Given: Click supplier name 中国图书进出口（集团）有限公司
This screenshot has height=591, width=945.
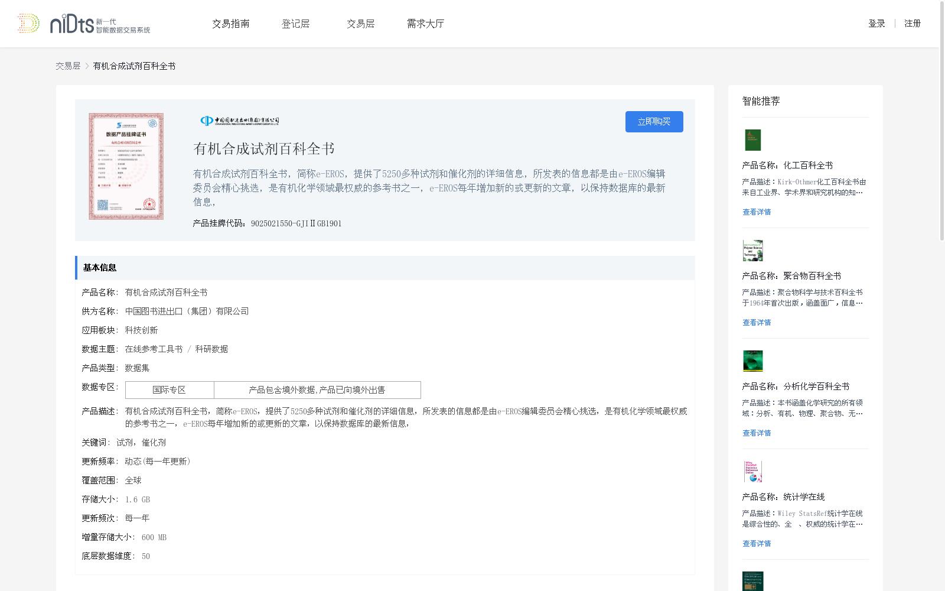Looking at the screenshot, I should pos(187,311).
